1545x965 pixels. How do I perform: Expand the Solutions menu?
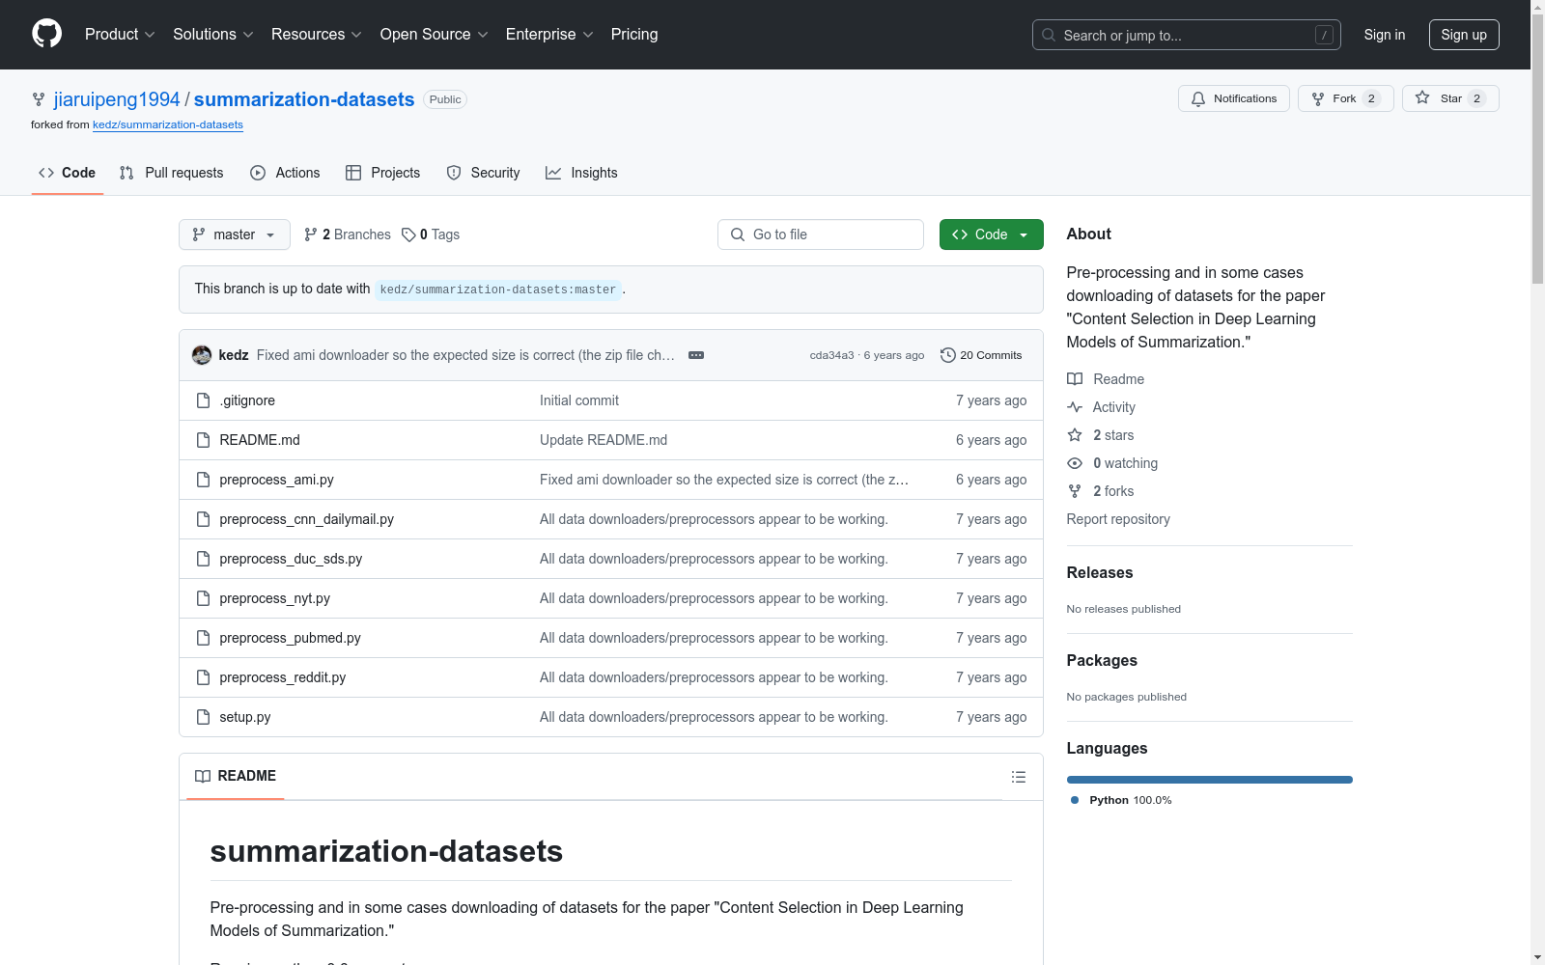[x=213, y=35]
